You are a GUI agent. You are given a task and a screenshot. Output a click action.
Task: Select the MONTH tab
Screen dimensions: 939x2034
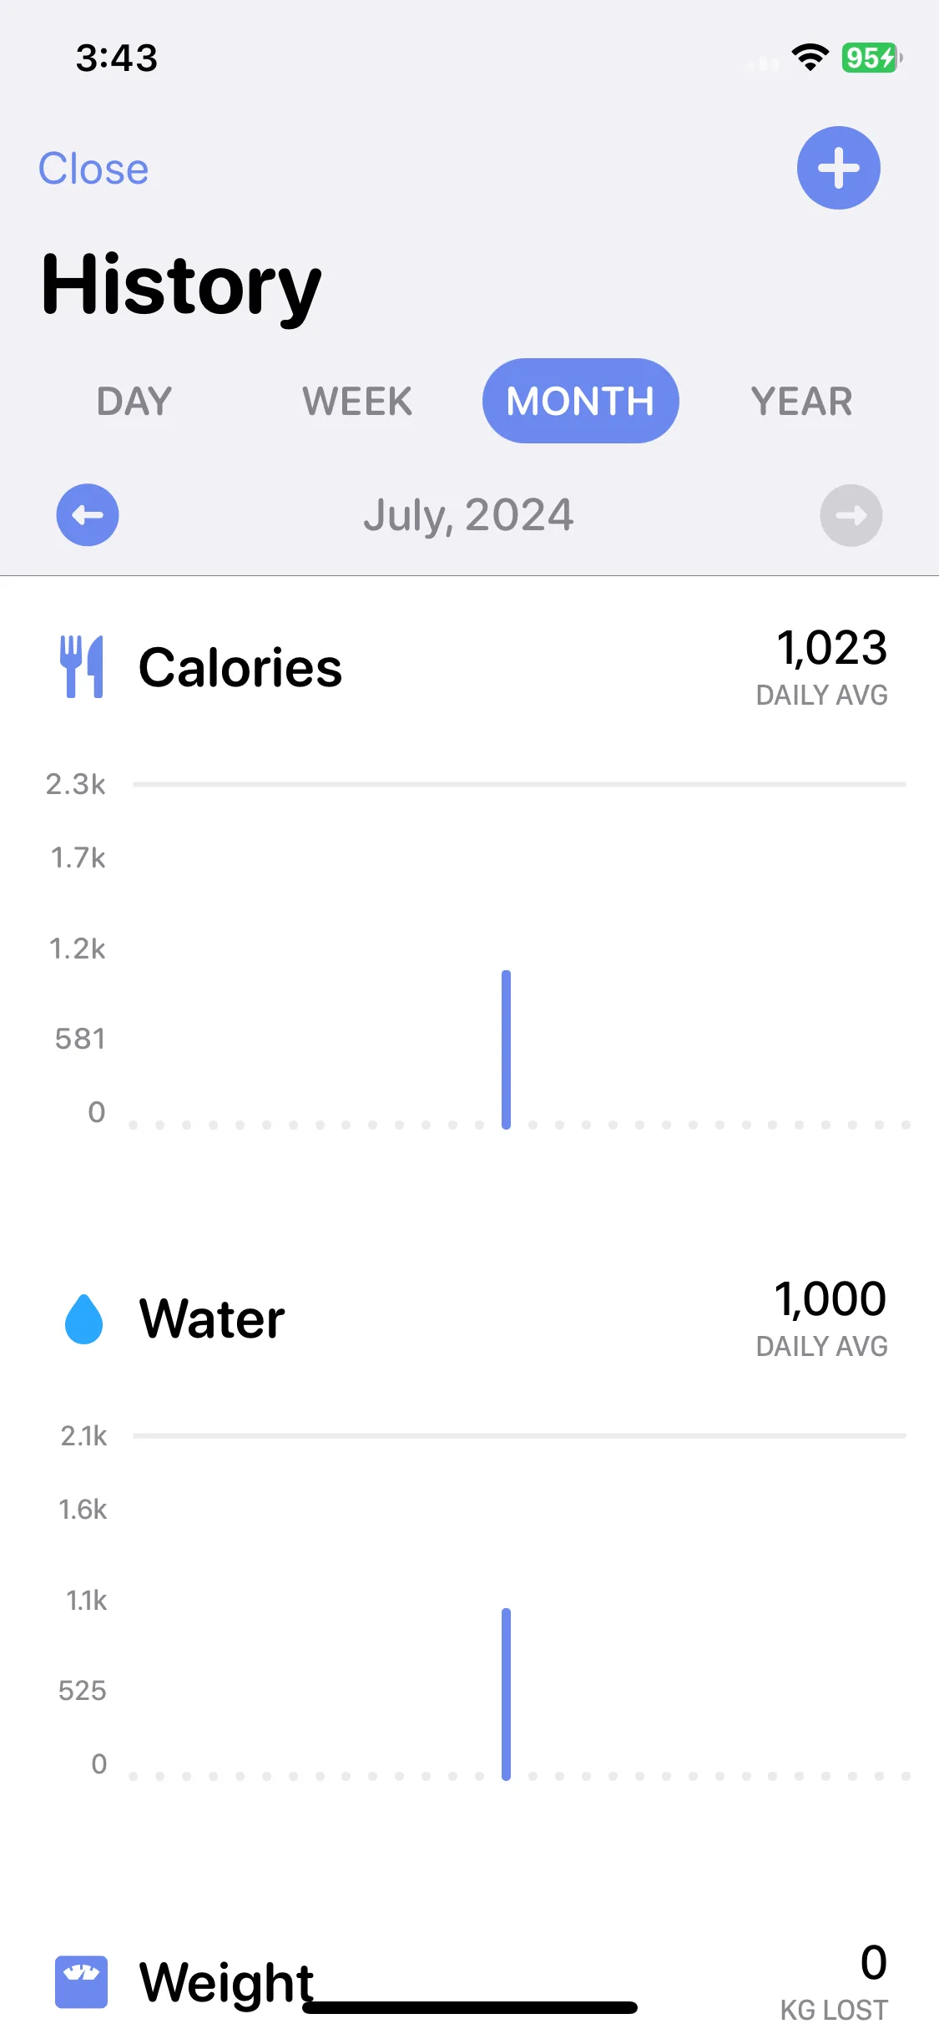point(581,401)
